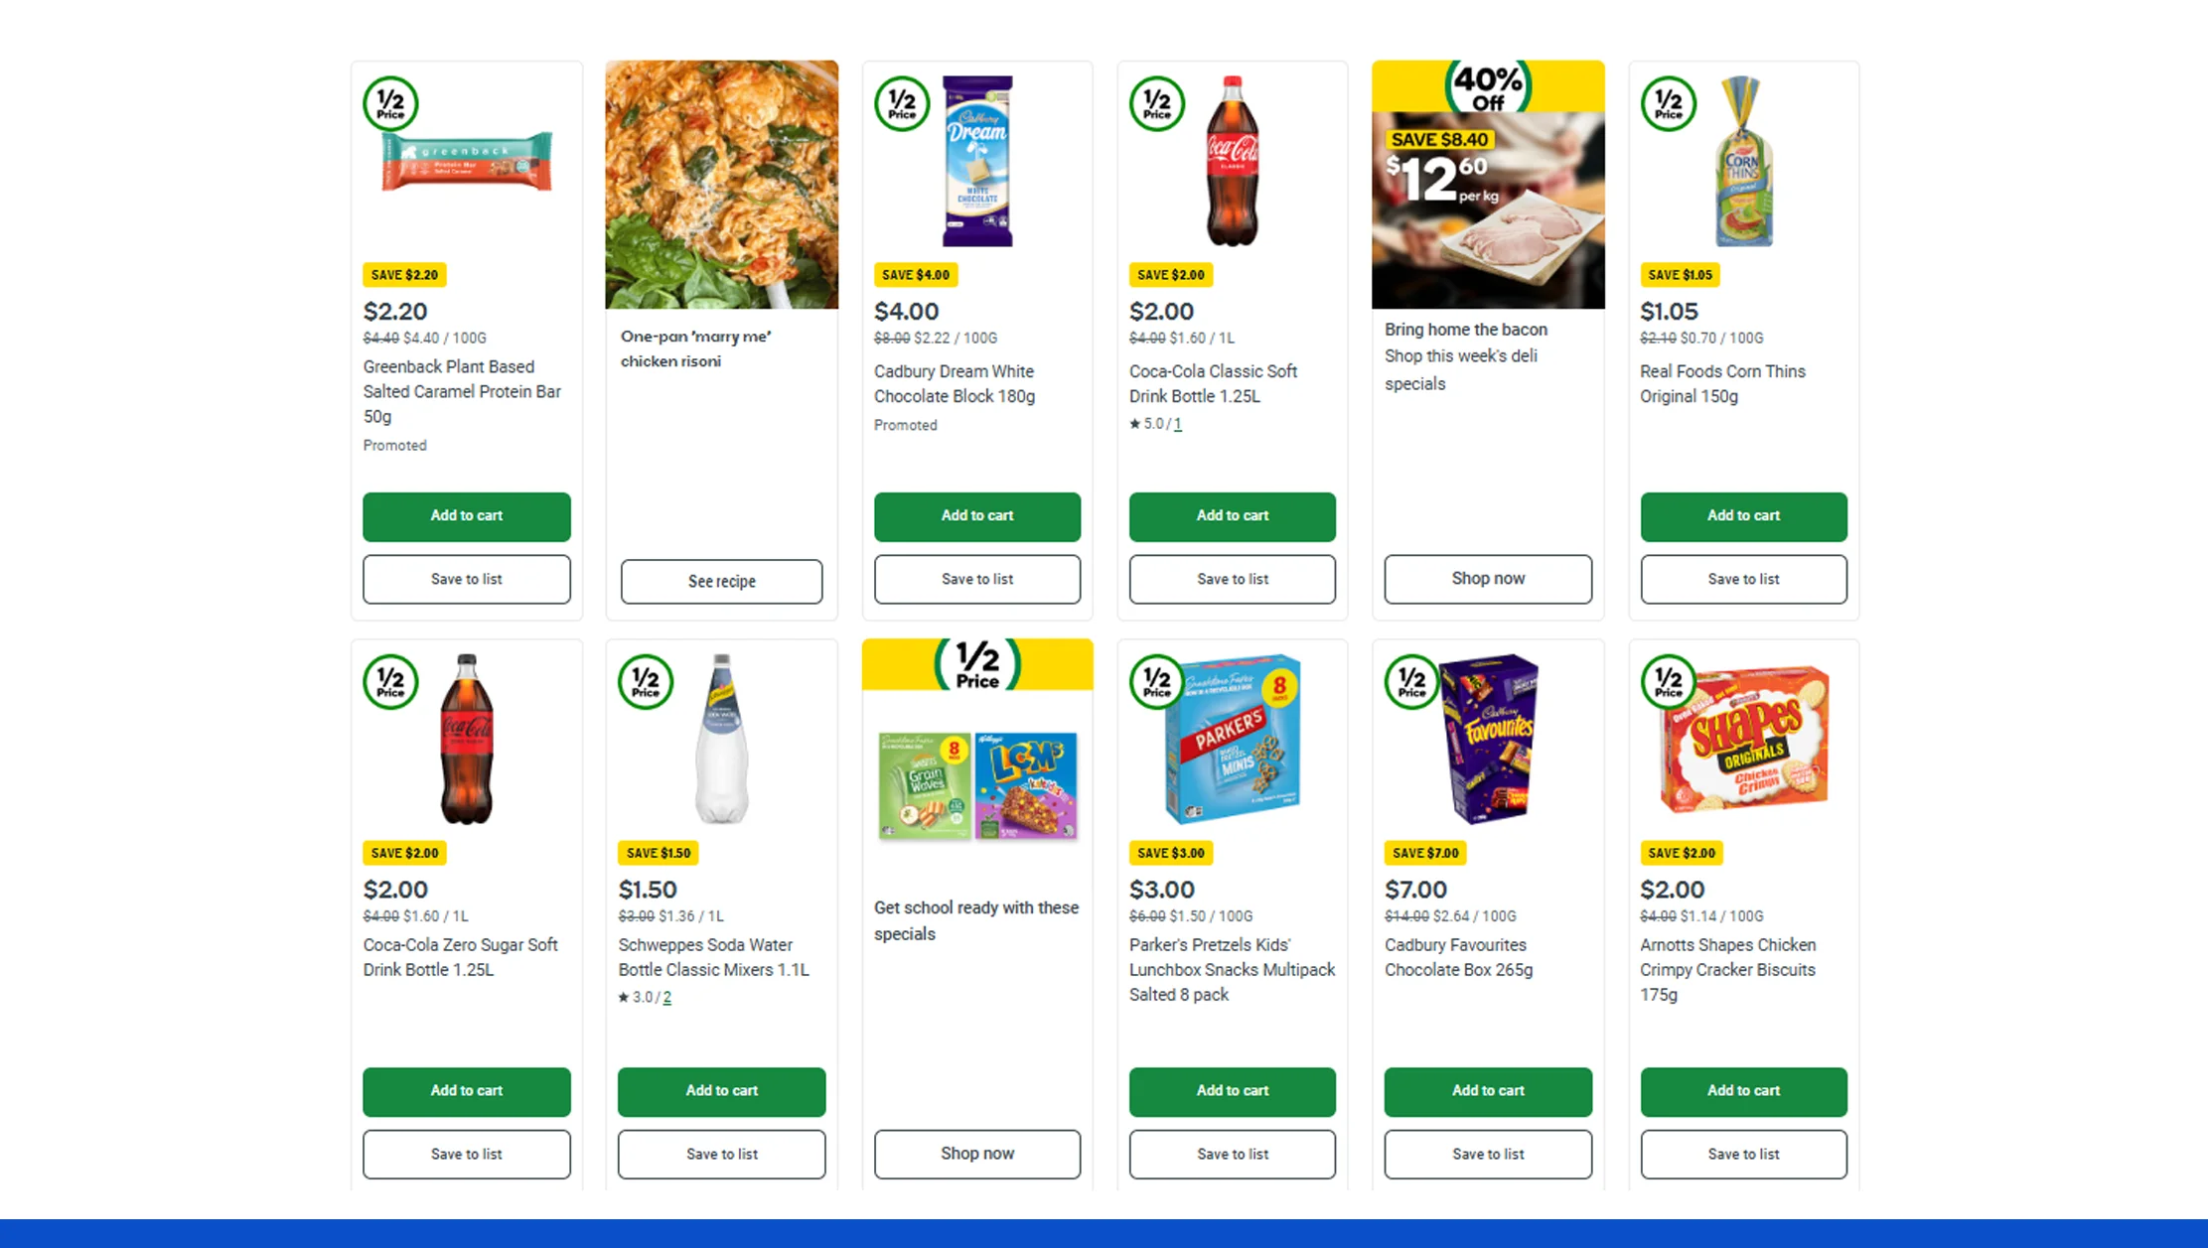Save Parker's Pretzels multipack to list
The image size is (2208, 1248).
point(1232,1154)
